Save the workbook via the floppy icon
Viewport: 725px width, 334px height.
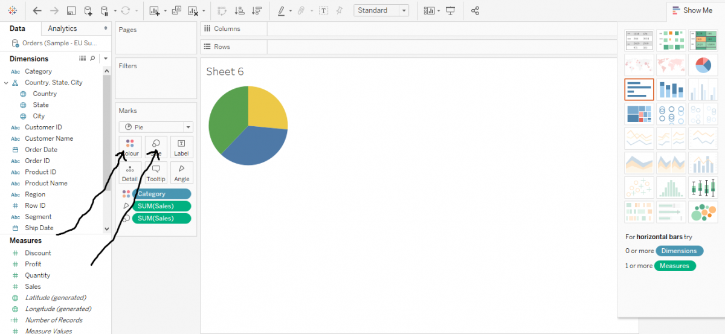(x=71, y=11)
